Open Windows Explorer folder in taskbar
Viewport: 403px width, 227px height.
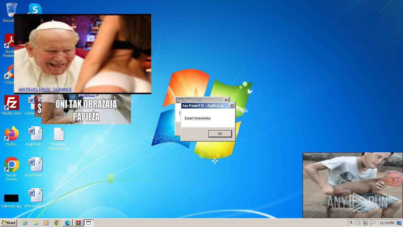coord(36,223)
